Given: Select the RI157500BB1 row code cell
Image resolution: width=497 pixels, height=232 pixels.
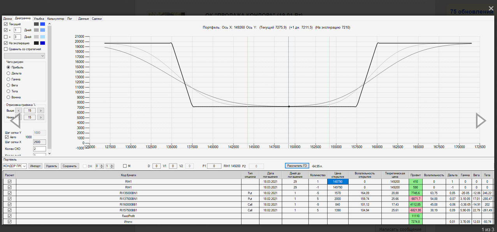Looking at the screenshot, I should pyautogui.click(x=129, y=210).
